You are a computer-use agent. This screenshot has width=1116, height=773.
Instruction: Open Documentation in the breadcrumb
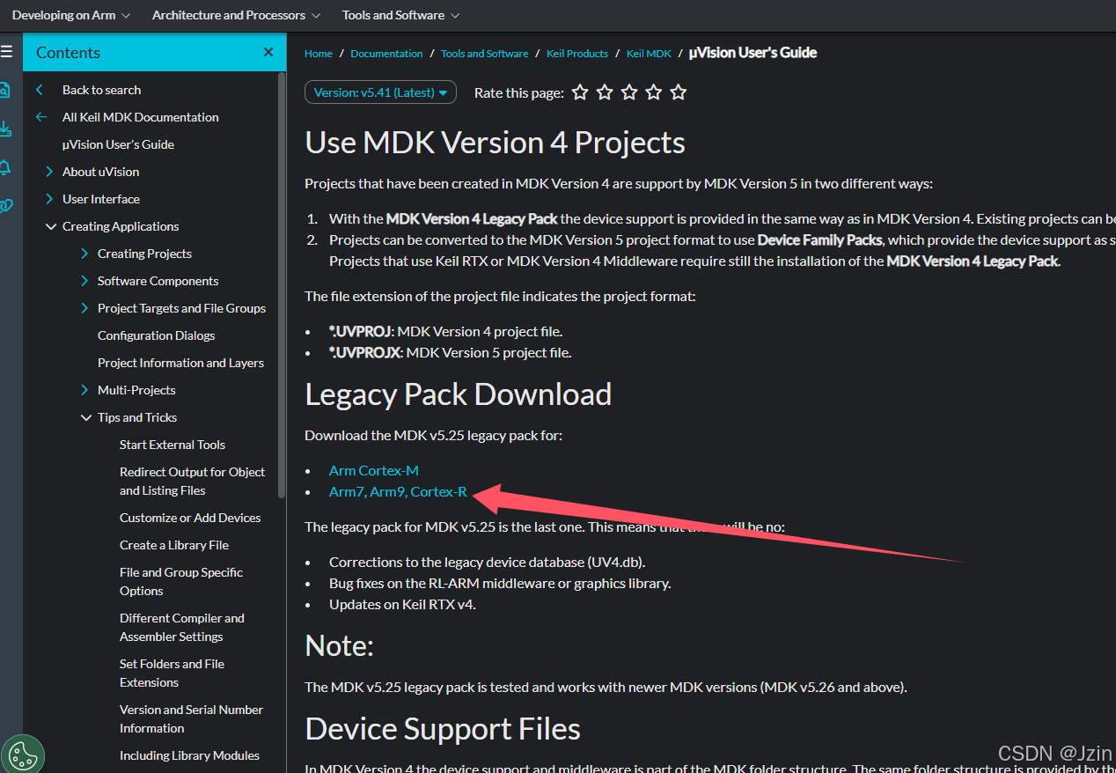tap(386, 54)
